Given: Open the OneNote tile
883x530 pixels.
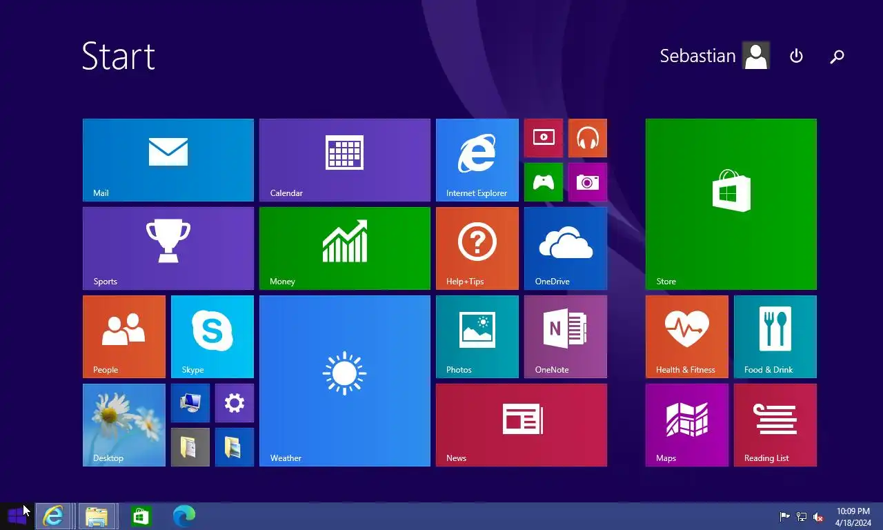Looking at the screenshot, I should point(566,337).
